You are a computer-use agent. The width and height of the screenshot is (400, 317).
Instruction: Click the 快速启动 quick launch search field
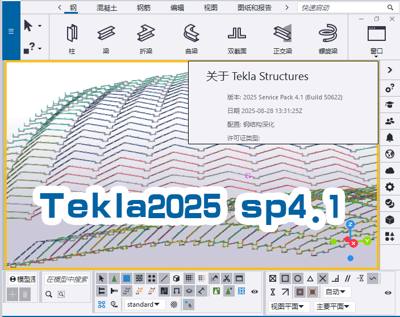[x=347, y=7]
